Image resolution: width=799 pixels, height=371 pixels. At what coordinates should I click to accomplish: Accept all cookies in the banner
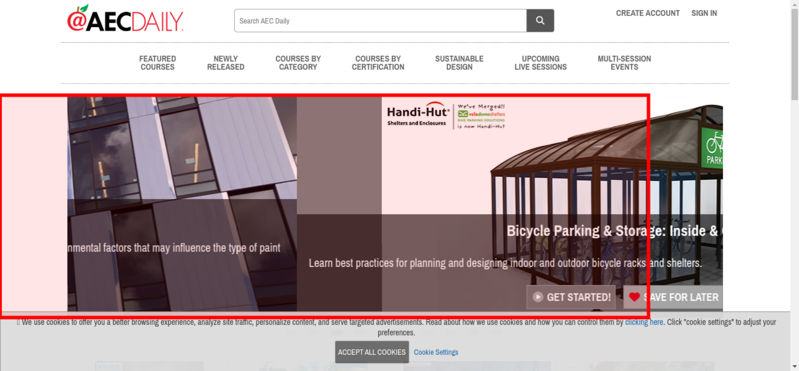(x=372, y=352)
